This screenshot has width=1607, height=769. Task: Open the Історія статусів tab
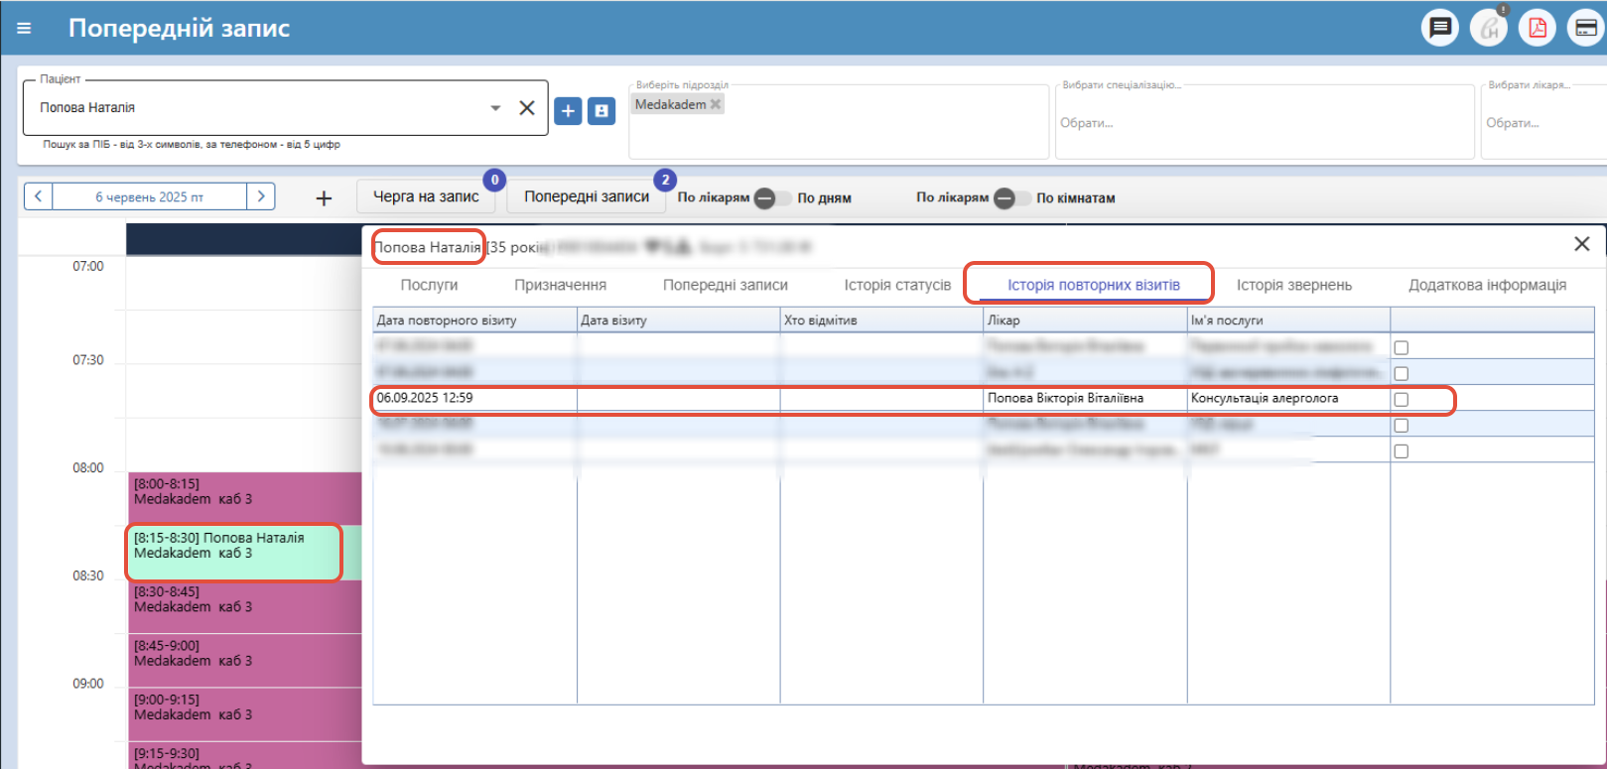897,285
